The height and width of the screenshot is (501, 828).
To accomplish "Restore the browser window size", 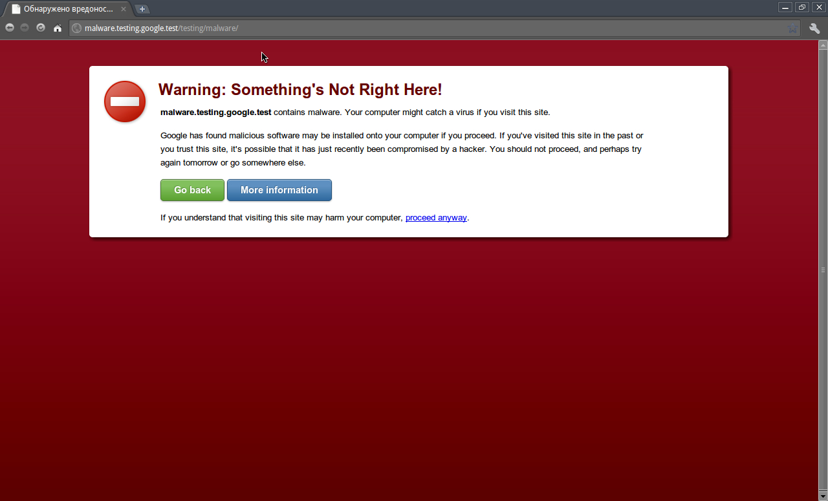I will (x=802, y=7).
